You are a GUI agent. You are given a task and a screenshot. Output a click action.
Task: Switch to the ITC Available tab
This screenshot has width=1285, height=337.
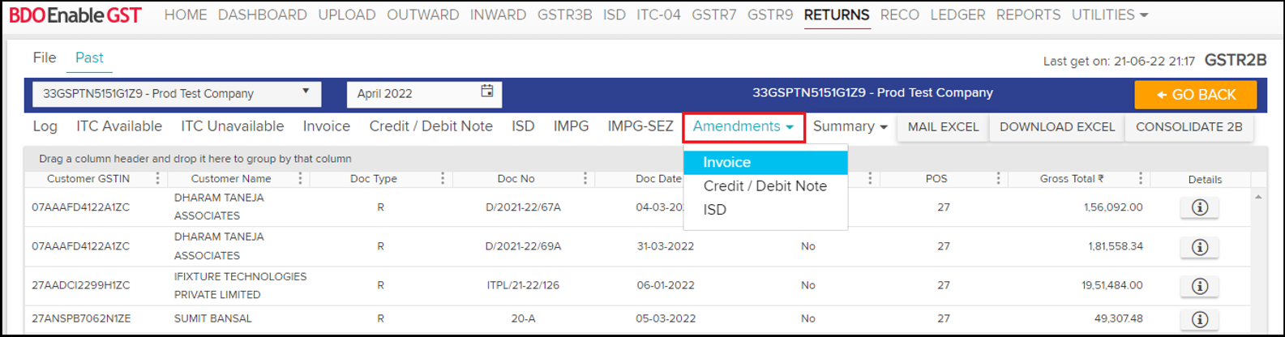(x=119, y=126)
